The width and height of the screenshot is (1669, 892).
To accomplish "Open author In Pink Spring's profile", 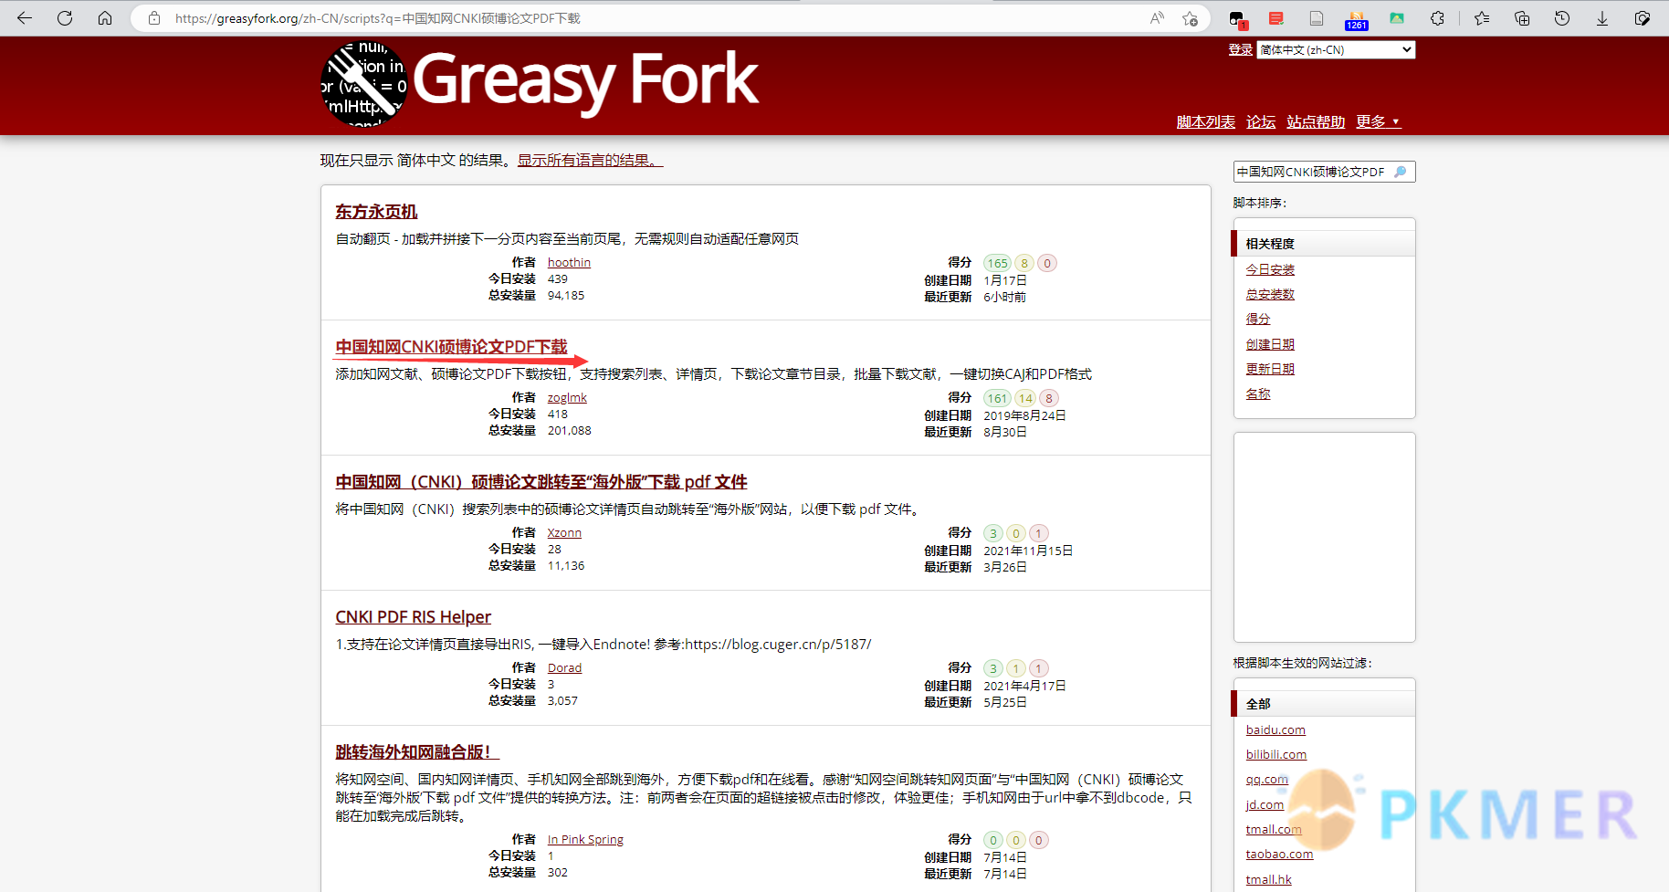I will [x=585, y=840].
